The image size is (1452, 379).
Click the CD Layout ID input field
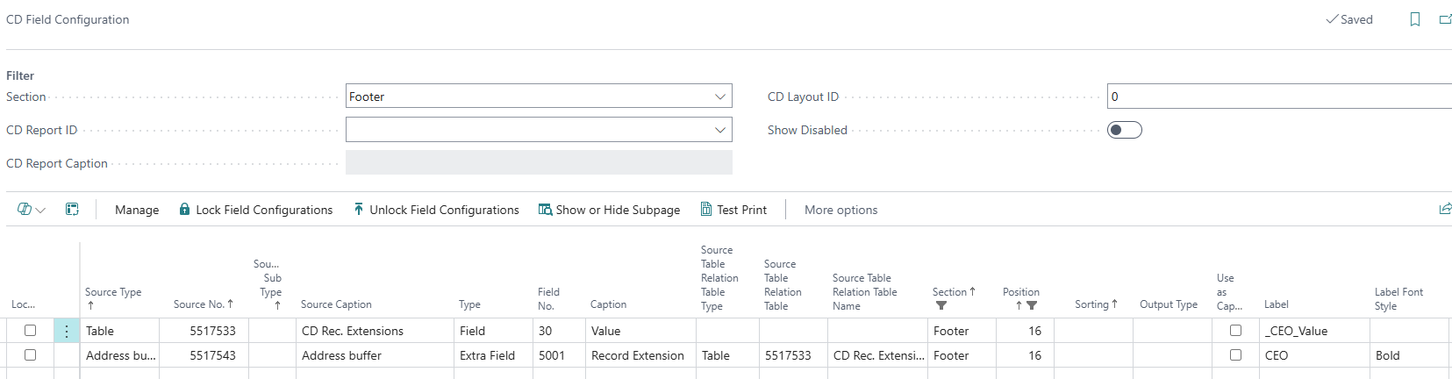click(x=1279, y=97)
